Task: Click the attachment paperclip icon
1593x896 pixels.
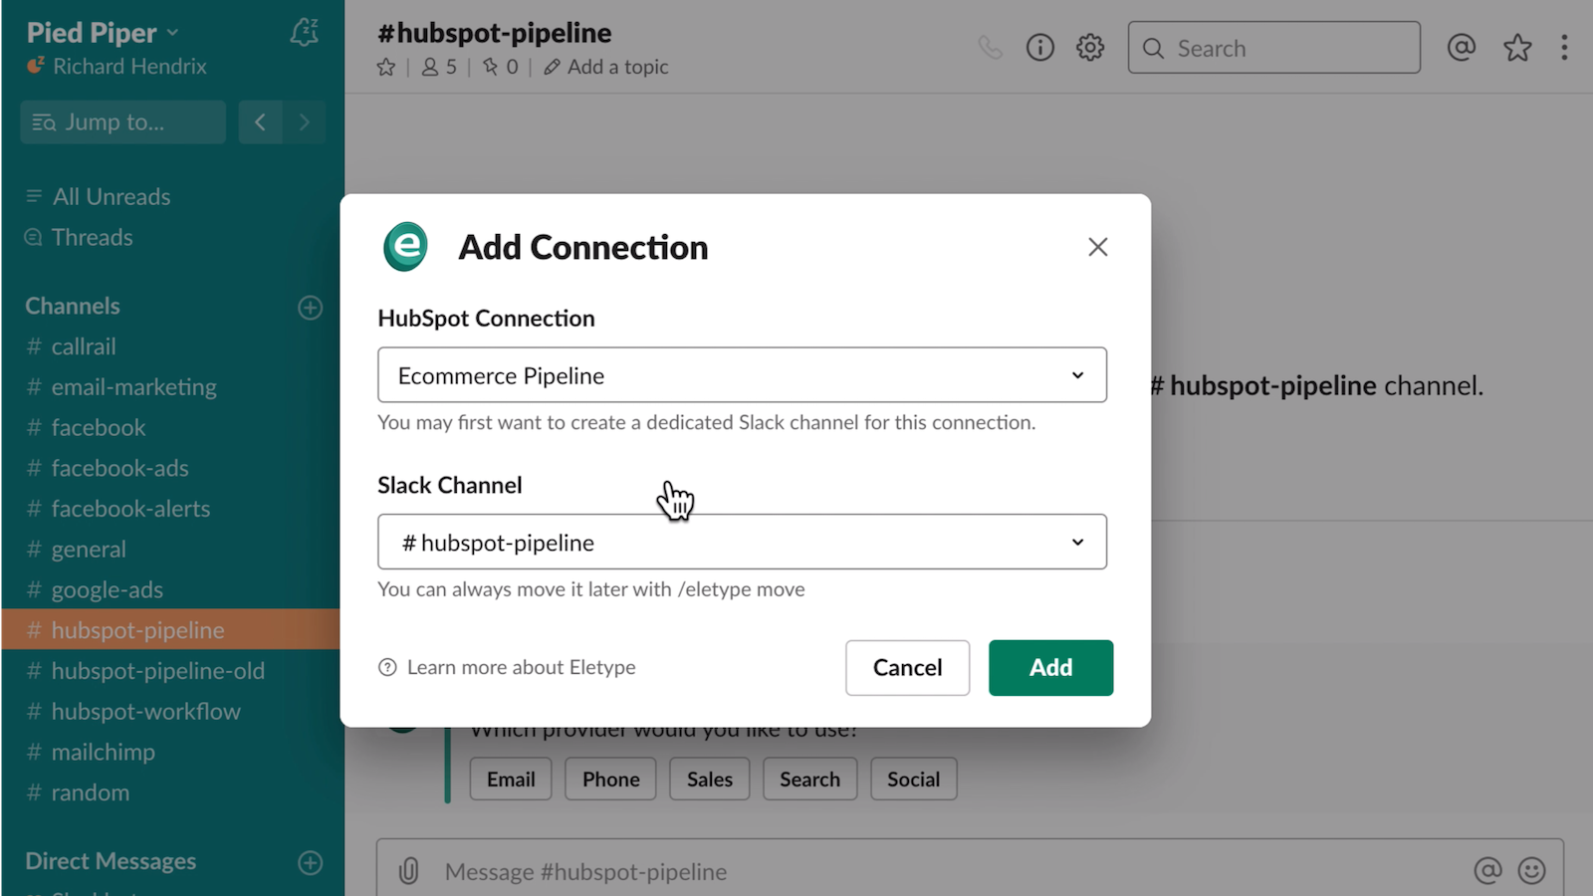Action: point(408,871)
